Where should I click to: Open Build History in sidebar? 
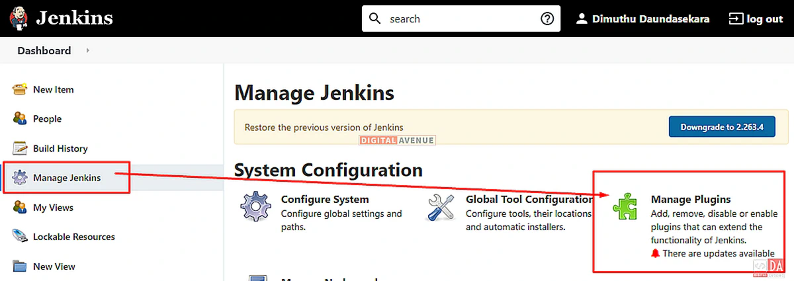click(x=60, y=149)
